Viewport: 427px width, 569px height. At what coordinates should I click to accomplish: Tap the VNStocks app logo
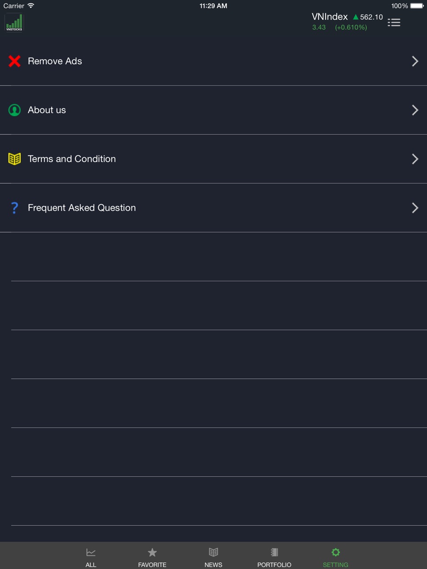(x=14, y=22)
